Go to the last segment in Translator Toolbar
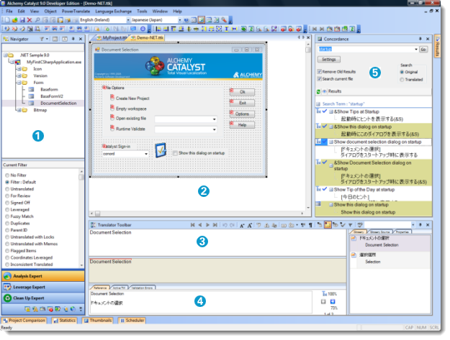The width and height of the screenshot is (450, 340). point(215,225)
